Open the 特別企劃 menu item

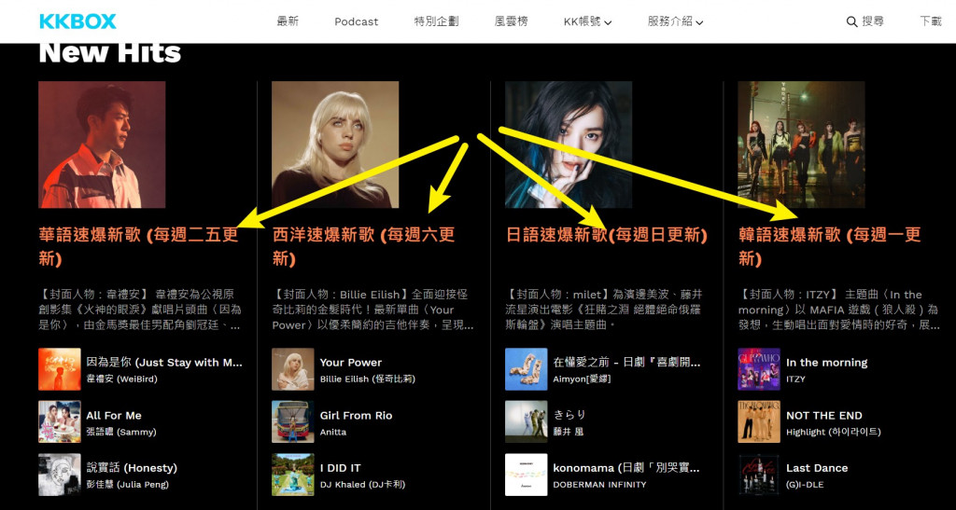pos(437,21)
